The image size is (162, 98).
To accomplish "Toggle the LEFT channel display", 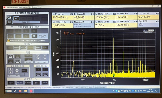I will [x=38, y=47].
